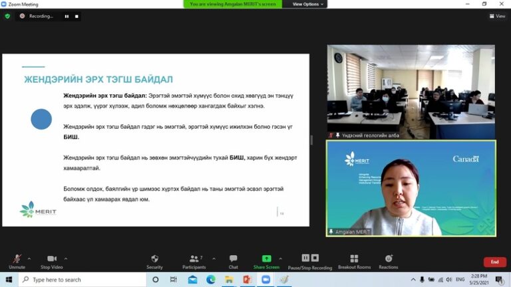This screenshot has height=287, width=511.
Task: Open PowerPoint from the Windows taskbar
Action: [246, 280]
